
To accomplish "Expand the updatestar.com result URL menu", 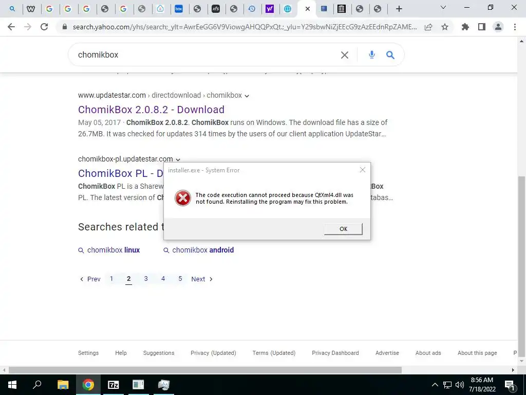I will [x=247, y=96].
